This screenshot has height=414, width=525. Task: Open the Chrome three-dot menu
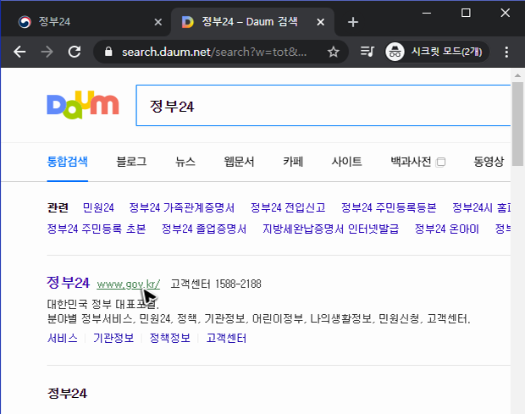(x=506, y=52)
